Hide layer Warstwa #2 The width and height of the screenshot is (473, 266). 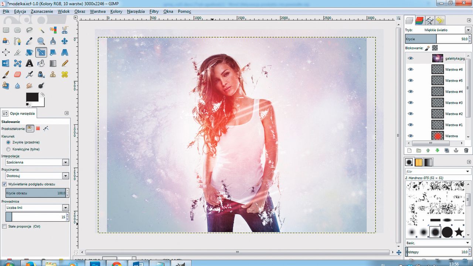(411, 114)
